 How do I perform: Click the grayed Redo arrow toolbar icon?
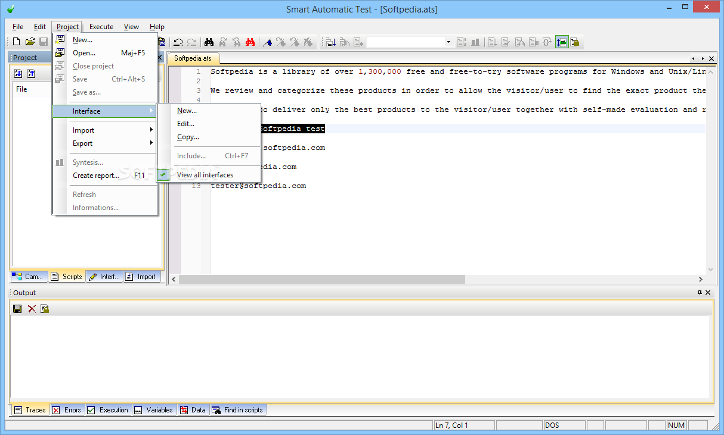[x=191, y=42]
